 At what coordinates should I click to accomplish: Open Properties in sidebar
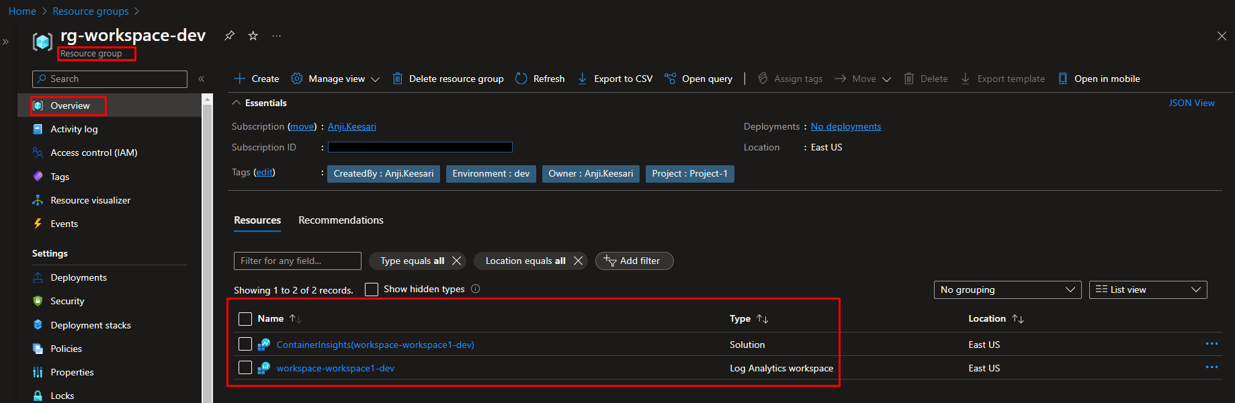tap(72, 372)
